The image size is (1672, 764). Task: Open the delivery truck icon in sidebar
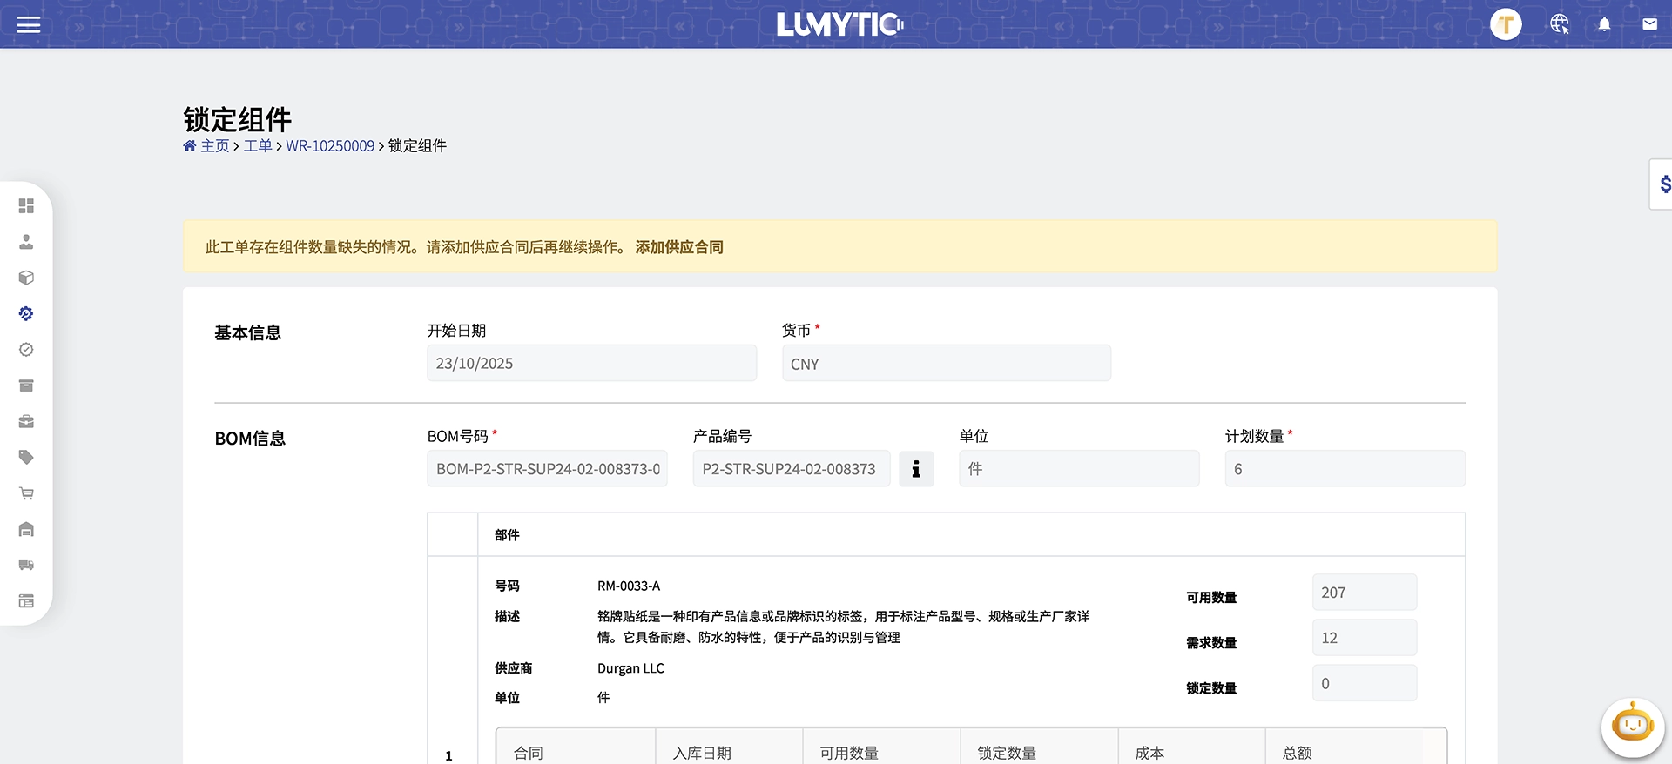[26, 565]
